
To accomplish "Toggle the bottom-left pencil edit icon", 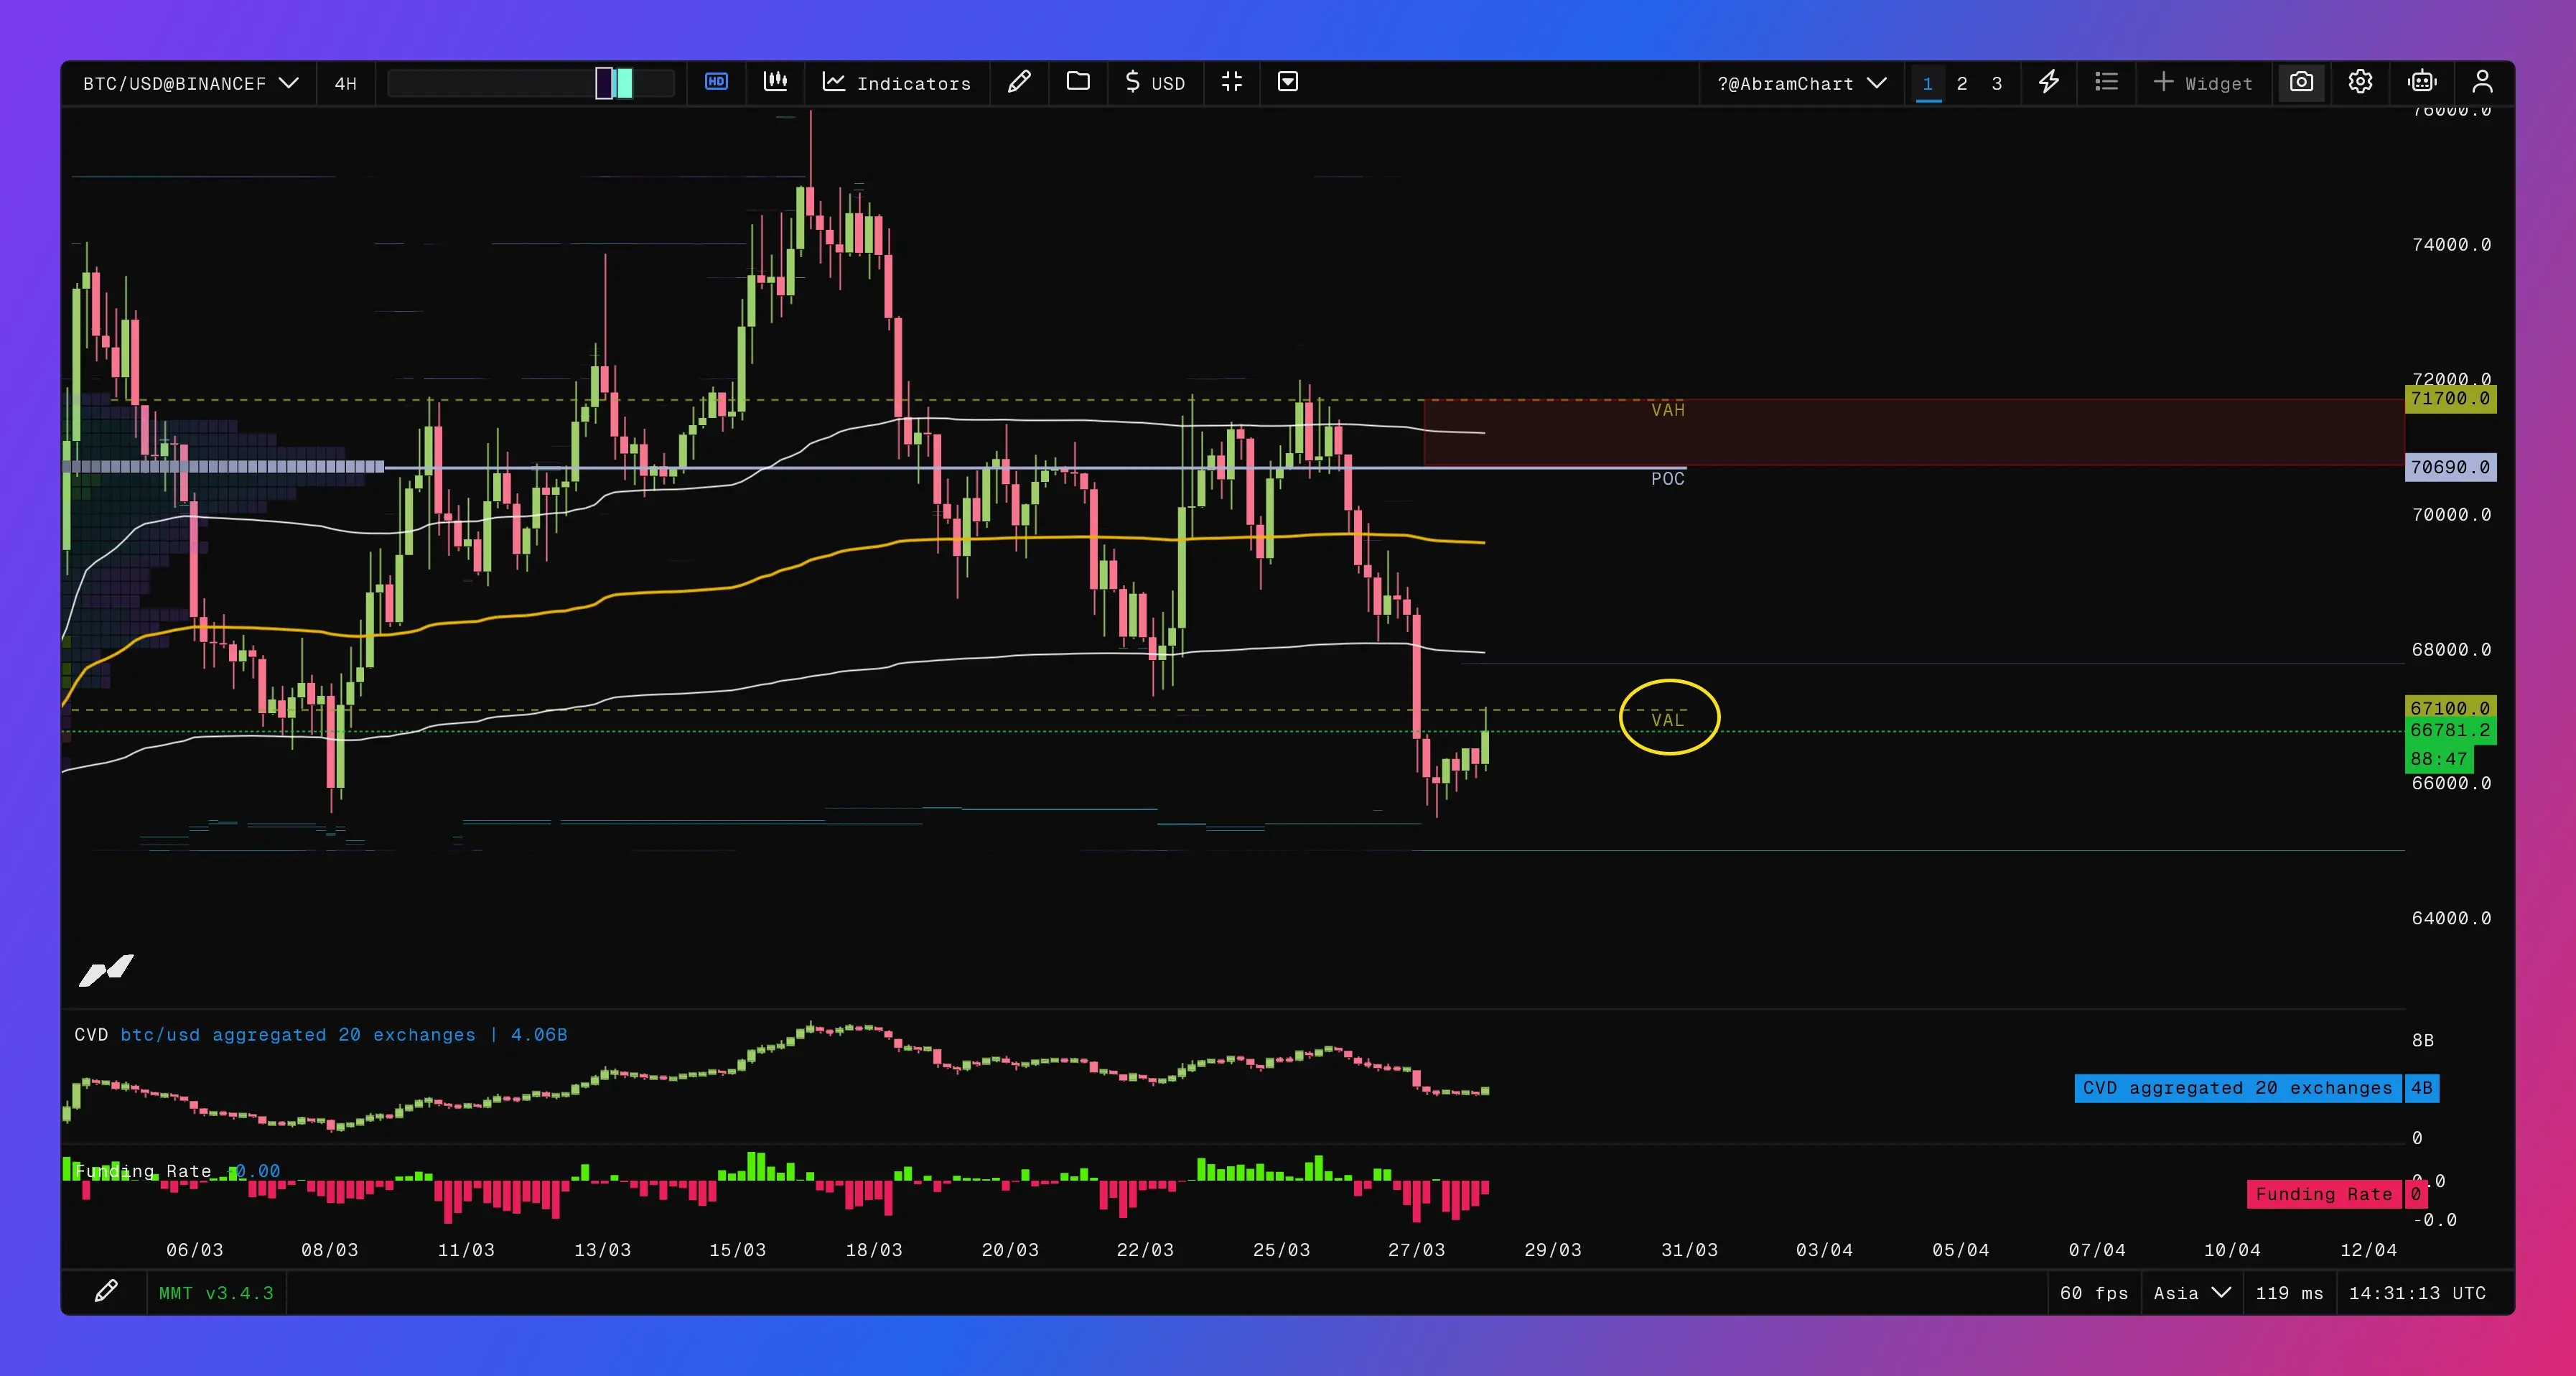I will pyautogui.click(x=106, y=1292).
